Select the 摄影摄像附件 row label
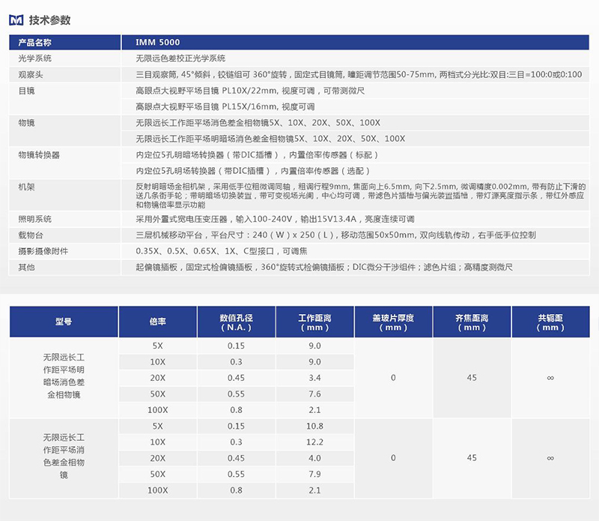This screenshot has height=521, width=599. 43,251
